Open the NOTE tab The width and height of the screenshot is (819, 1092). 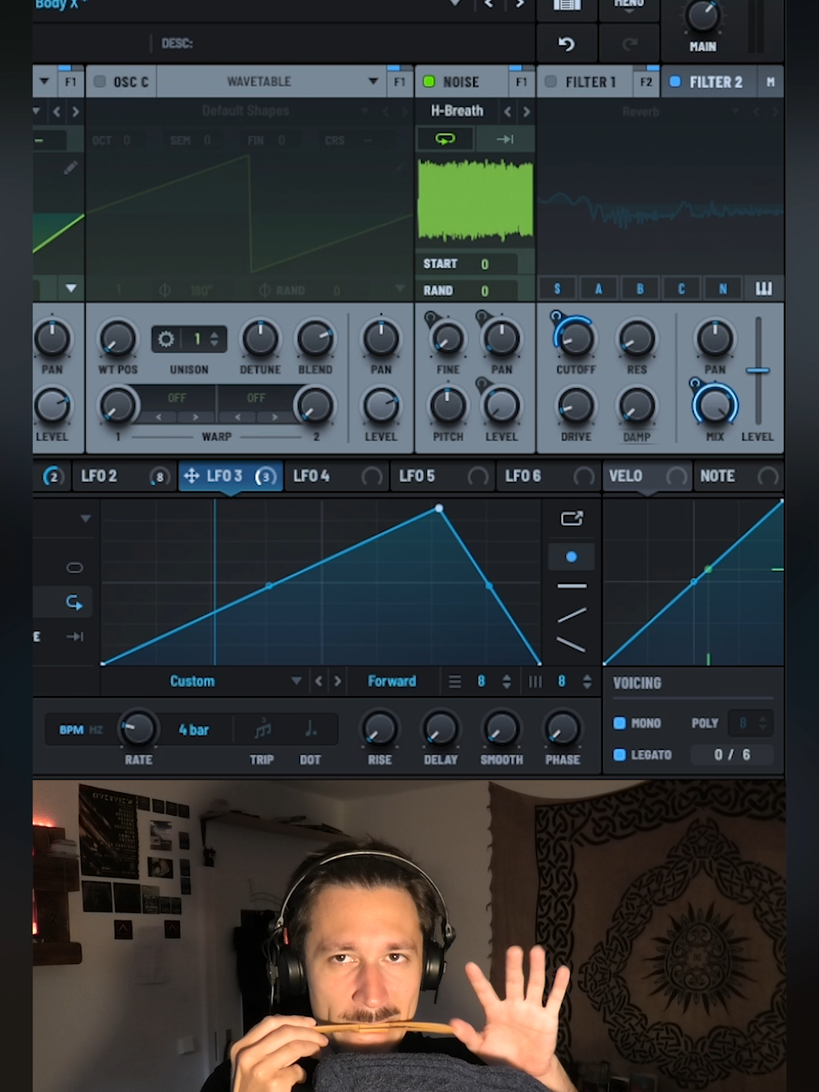pos(738,475)
